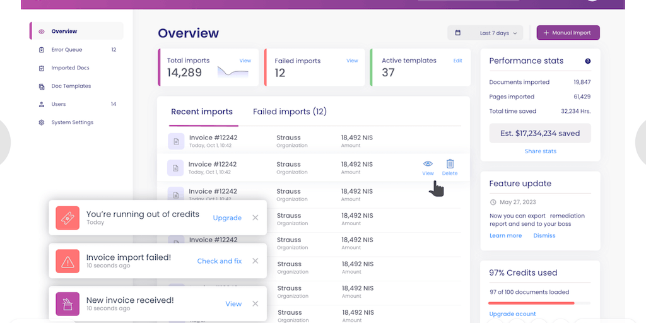Image resolution: width=646 pixels, height=323 pixels.
Task: Click the System Settings gear icon
Action: pos(41,122)
